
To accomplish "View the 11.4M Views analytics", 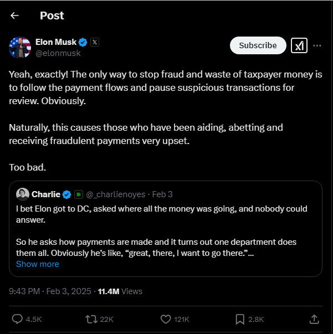I will coord(120,291).
